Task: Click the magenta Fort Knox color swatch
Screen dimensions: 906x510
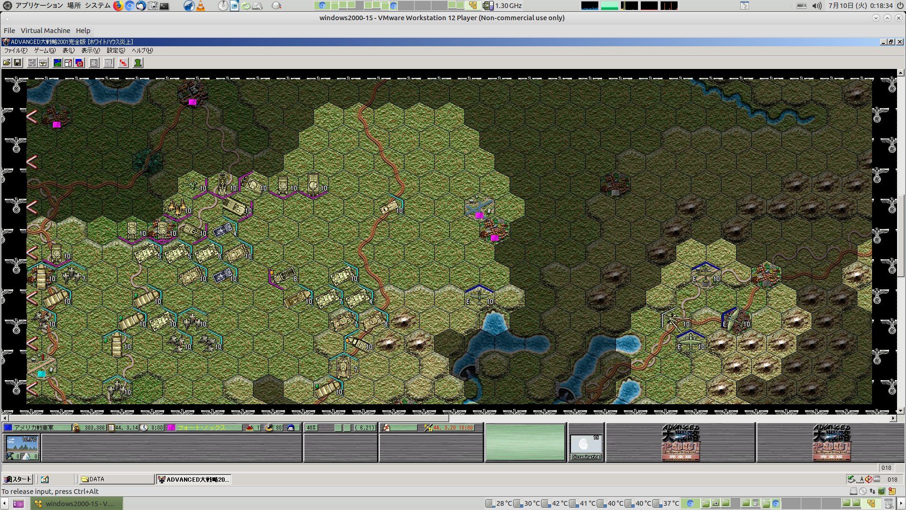Action: (x=171, y=428)
